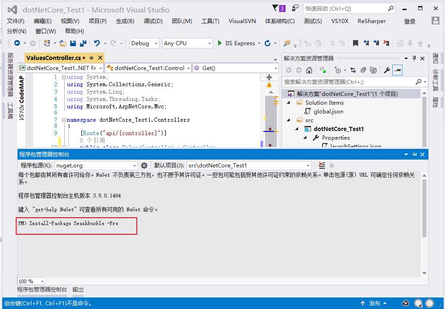Image resolution: width=445 pixels, height=309 pixels.
Task: Click the 登录 sign-in link
Action: 410,21
